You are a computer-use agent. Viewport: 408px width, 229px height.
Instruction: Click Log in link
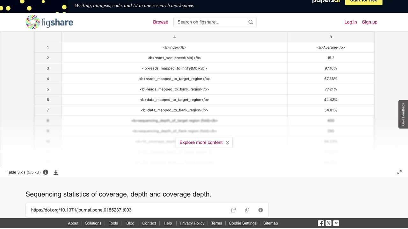tap(351, 22)
